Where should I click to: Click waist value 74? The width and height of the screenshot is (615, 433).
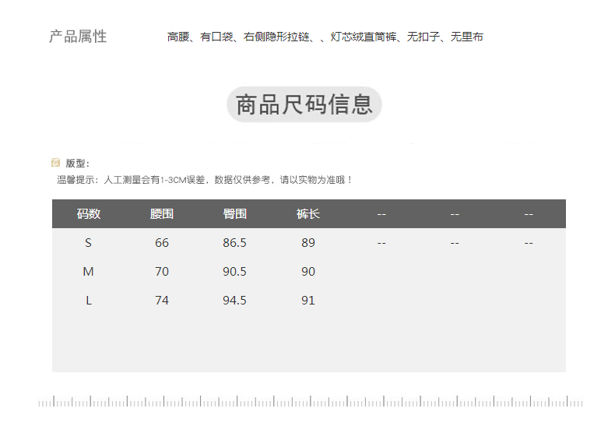click(x=162, y=301)
